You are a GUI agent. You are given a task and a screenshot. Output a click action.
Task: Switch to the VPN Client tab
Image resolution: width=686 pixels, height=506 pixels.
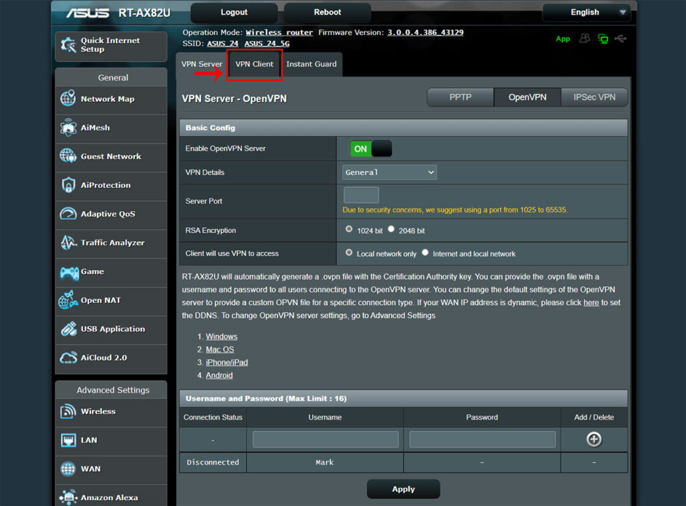coord(255,64)
